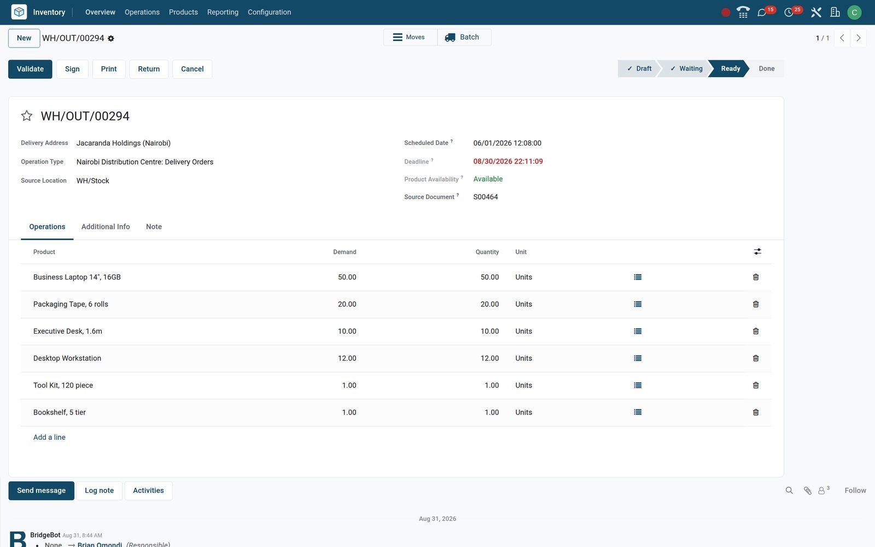The image size is (875, 547).
Task: Click Add a line link
Action: [49, 437]
